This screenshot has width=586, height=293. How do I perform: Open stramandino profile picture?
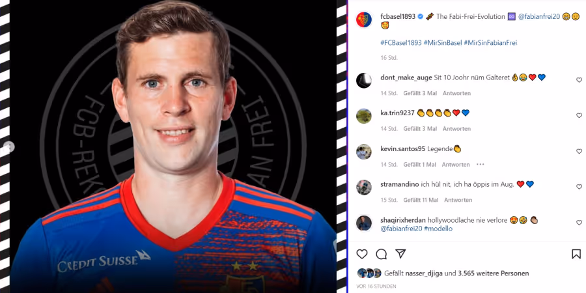(363, 188)
